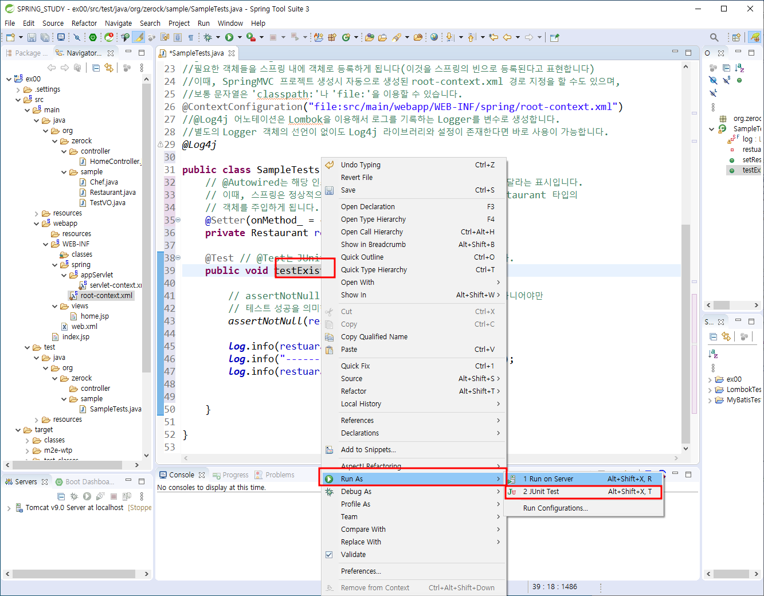The height and width of the screenshot is (596, 764).
Task: Switch to the Progress tab
Action: pos(230,475)
